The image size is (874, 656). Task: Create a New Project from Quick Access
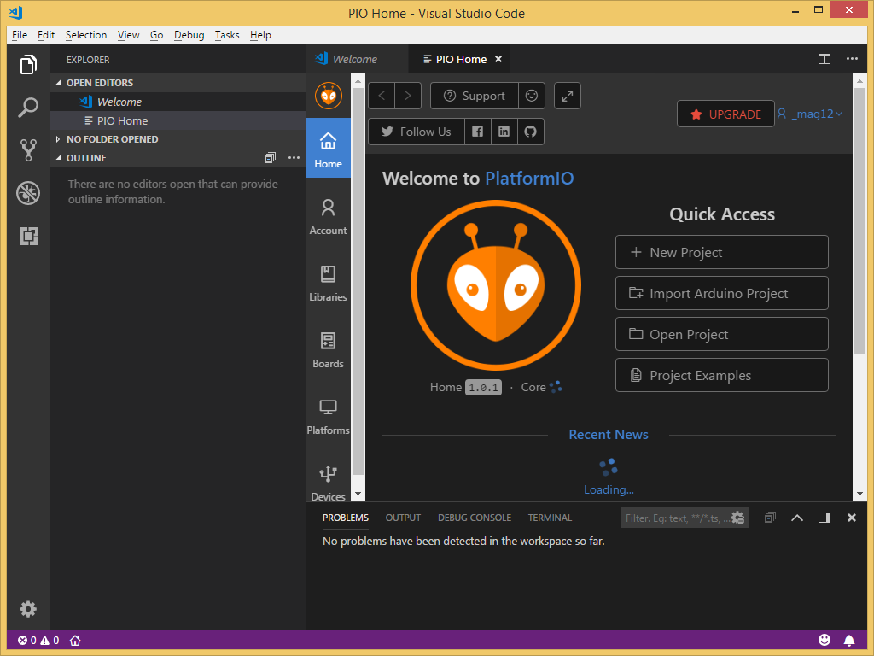tap(721, 252)
